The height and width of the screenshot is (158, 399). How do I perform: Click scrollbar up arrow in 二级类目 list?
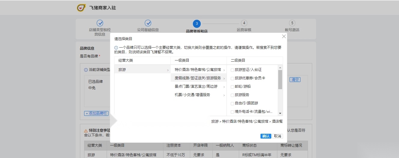280,68
